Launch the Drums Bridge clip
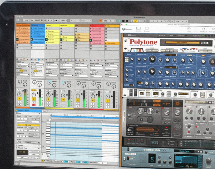Screen dimensions: 215x169 pyautogui.click(x=17, y=34)
